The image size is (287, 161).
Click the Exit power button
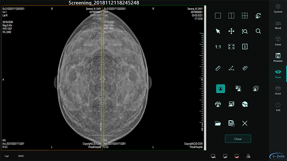coord(278,107)
